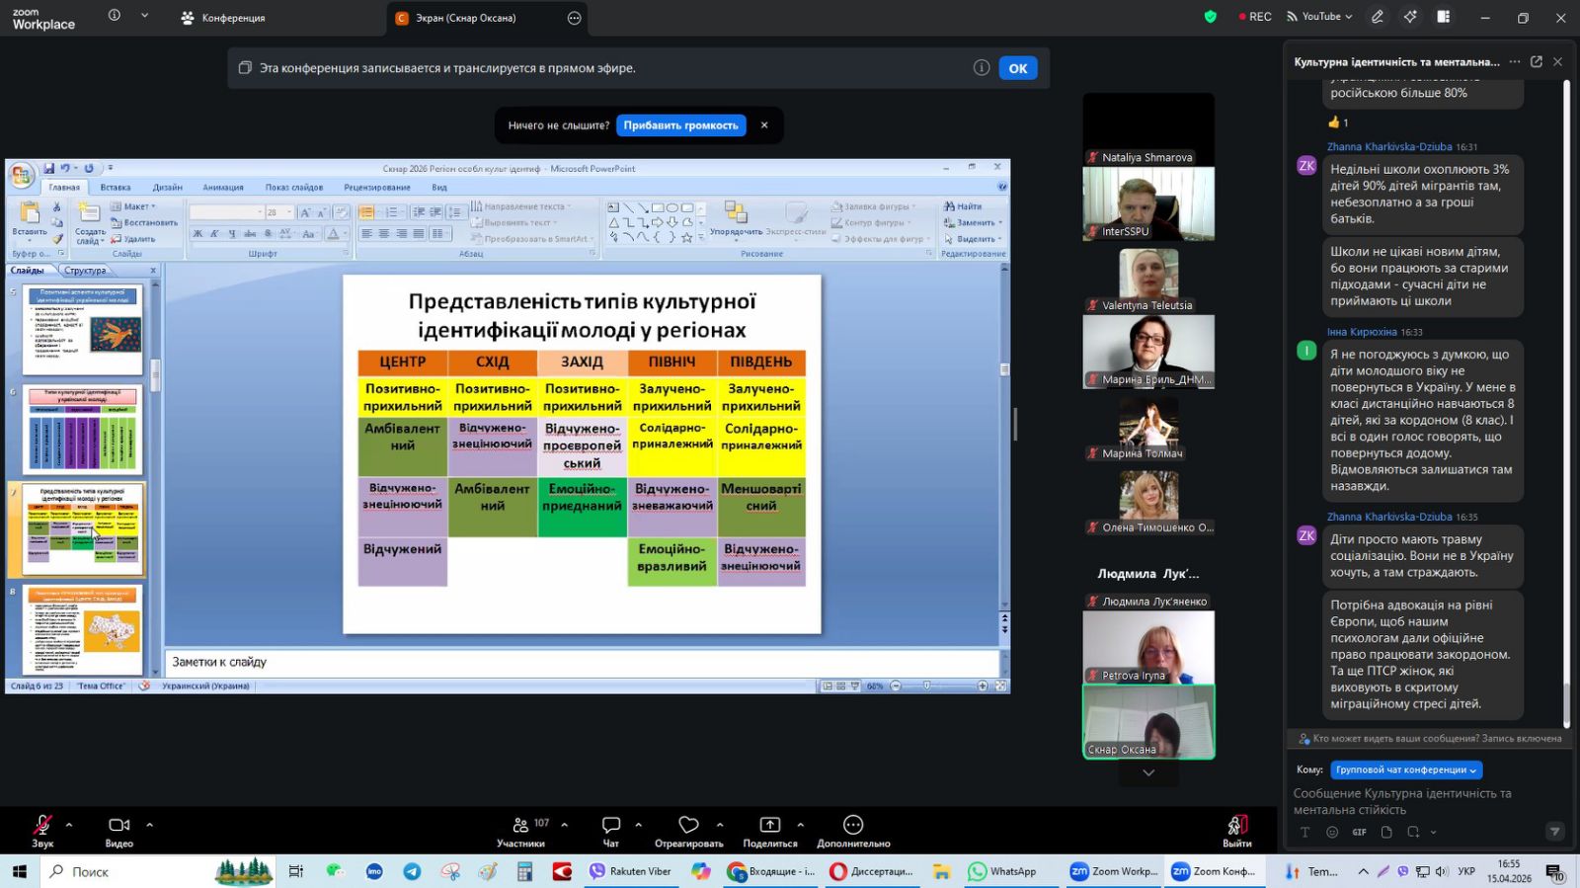Screen dimensions: 1580x888
Task: Click the Прибавить громкость button
Action: pyautogui.click(x=680, y=125)
